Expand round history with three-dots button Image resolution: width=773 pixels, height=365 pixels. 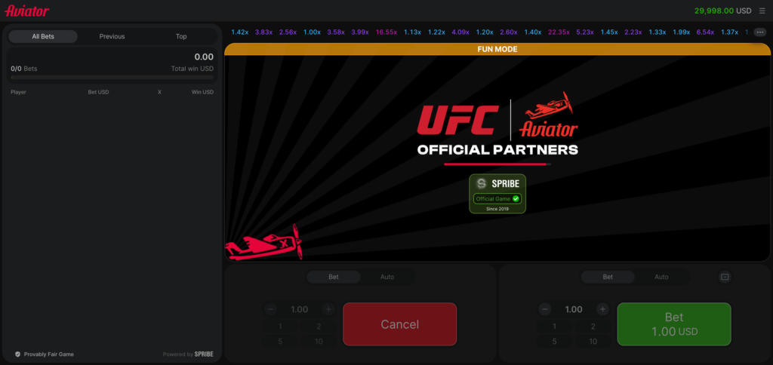[760, 32]
